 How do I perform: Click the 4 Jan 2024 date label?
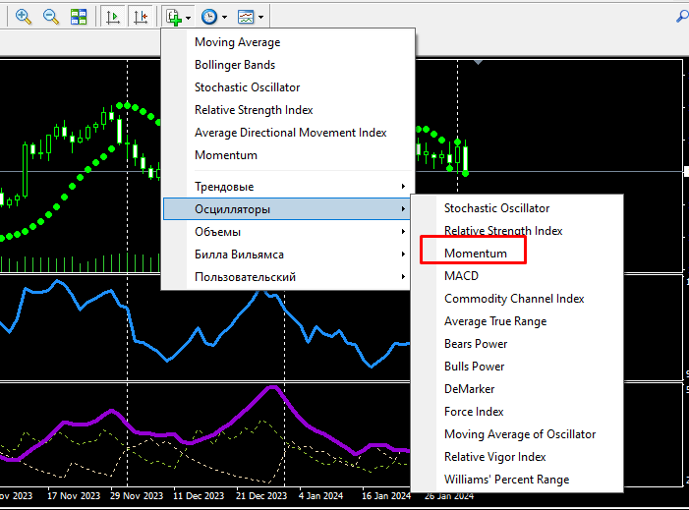[x=320, y=496]
